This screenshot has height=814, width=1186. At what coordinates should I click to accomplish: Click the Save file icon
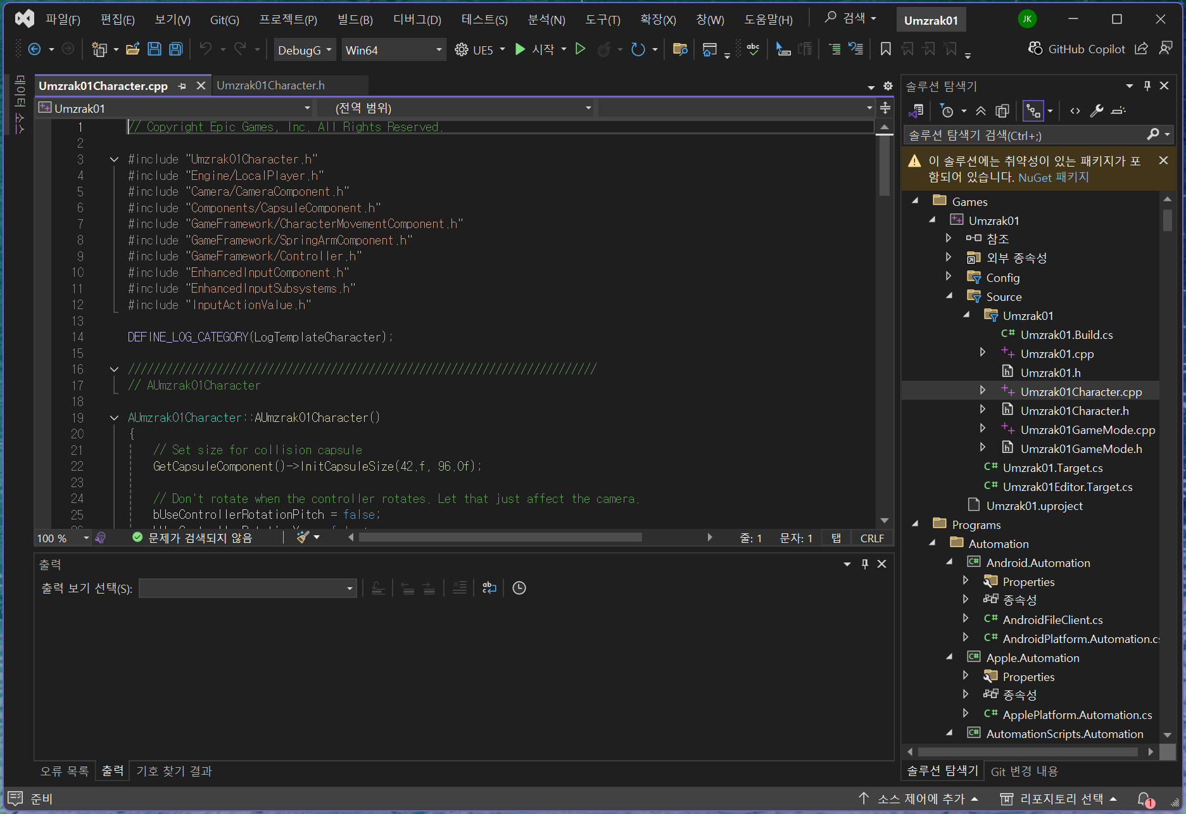click(154, 49)
